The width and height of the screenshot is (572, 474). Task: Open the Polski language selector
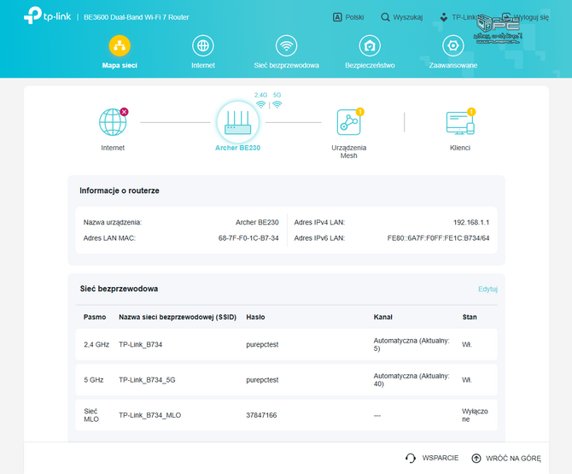pos(348,17)
